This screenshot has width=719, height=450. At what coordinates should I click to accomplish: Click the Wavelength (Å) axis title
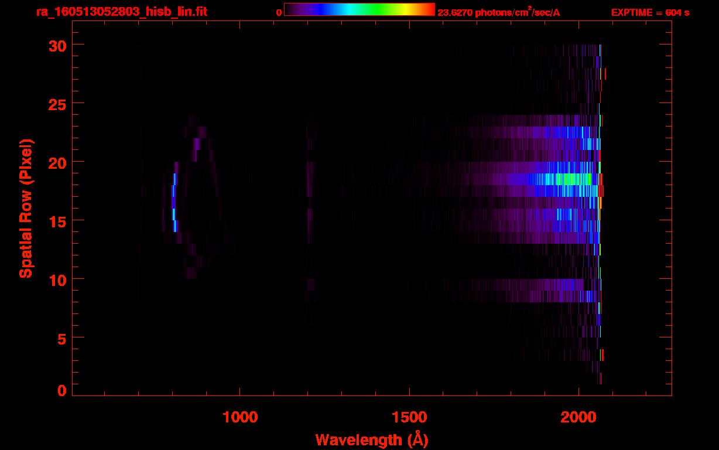tap(372, 439)
